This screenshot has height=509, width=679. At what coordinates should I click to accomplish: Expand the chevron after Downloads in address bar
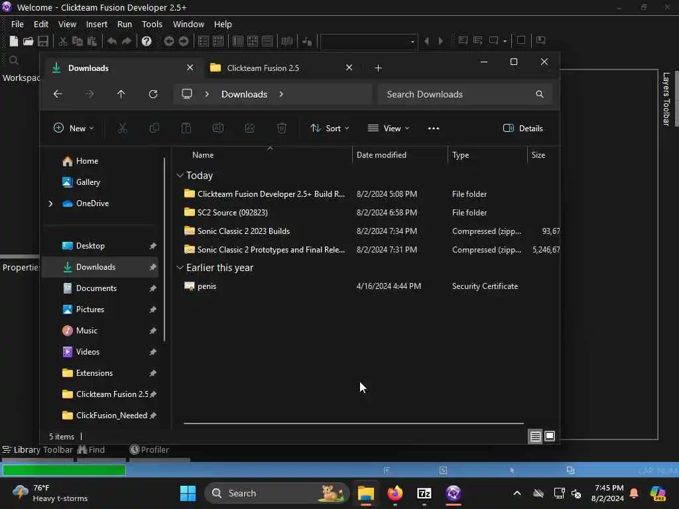[281, 94]
